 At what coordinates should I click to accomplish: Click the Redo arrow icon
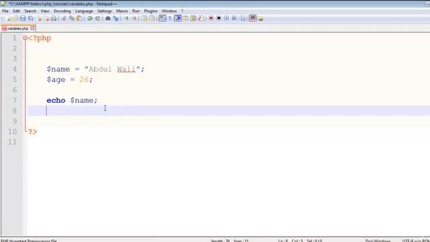(x=97, y=18)
